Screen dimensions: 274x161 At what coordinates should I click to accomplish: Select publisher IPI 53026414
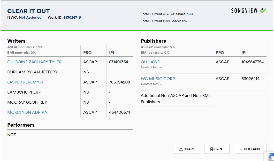[x=250, y=79]
